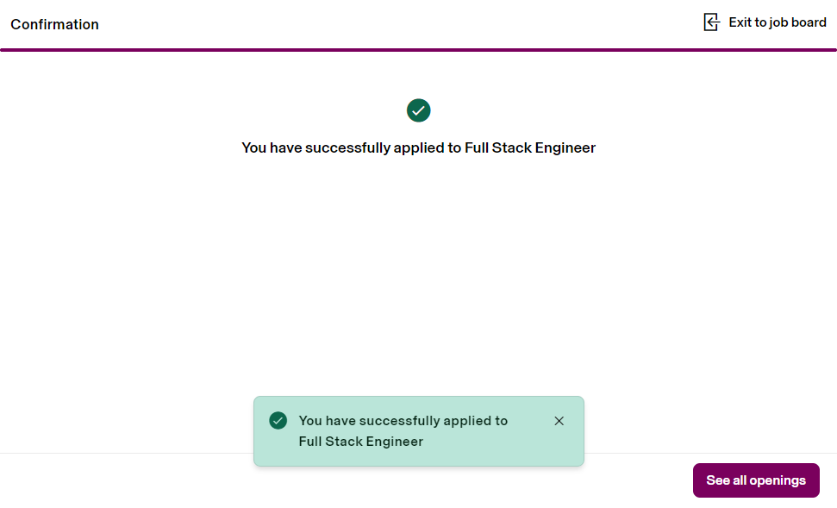Click the Confirmation page title
The image size is (837, 508).
54,24
